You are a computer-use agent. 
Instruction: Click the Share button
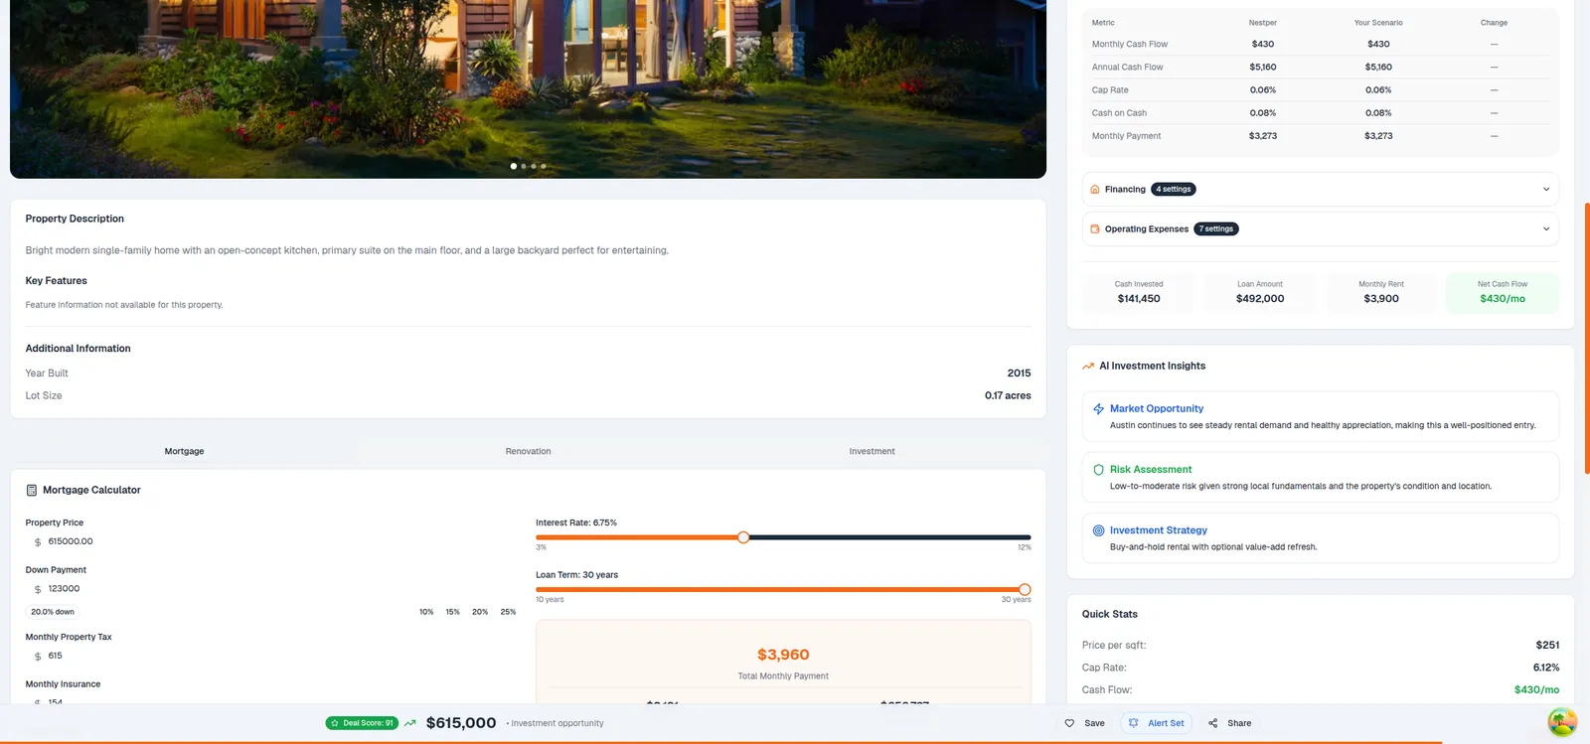pos(1229,723)
